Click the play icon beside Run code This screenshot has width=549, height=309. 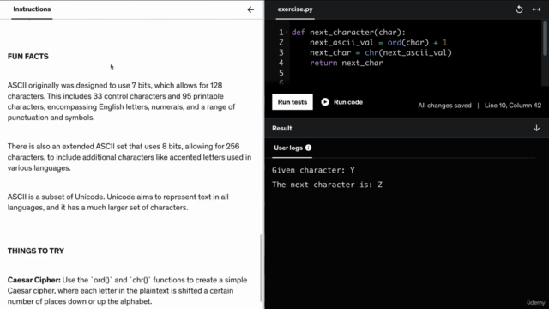pyautogui.click(x=325, y=102)
